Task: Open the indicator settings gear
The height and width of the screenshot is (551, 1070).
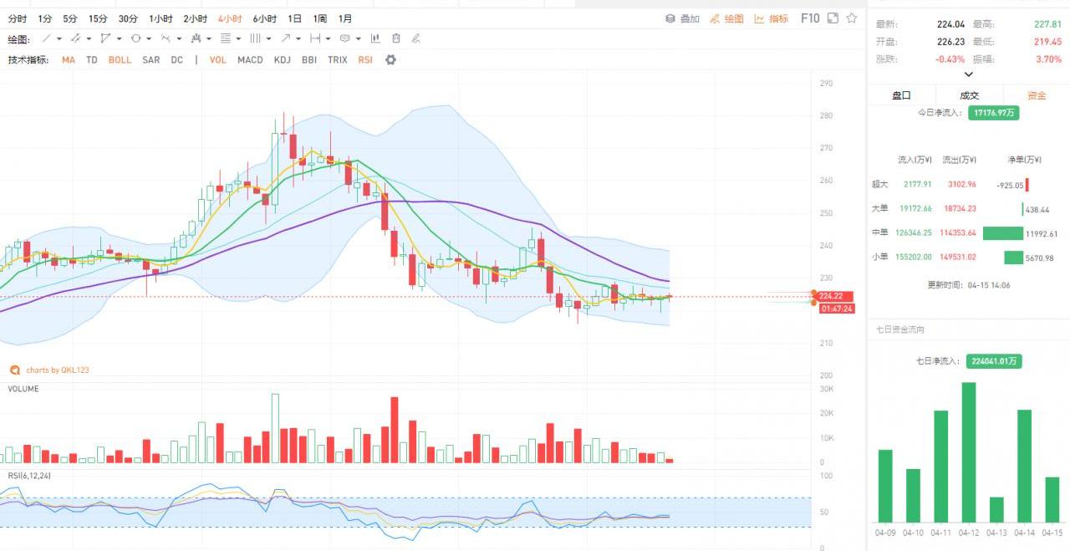Action: click(x=390, y=60)
